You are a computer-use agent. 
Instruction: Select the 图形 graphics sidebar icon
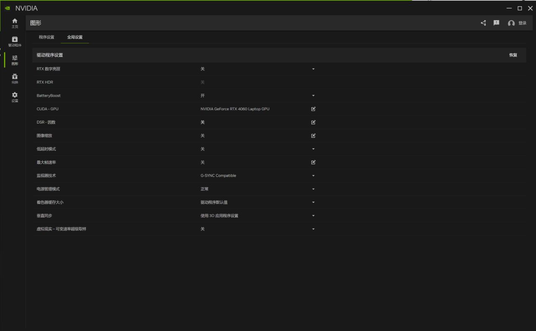pyautogui.click(x=15, y=60)
